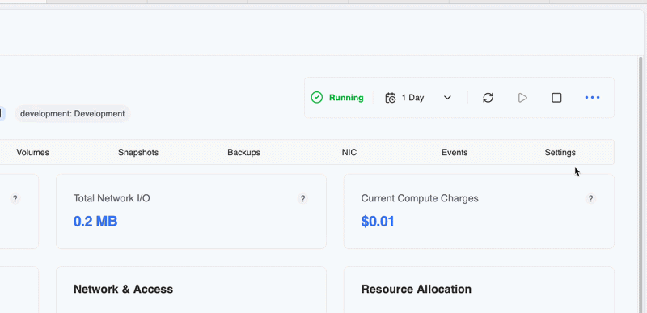Screen dimensions: 647x313
Task: Click the Current Compute Charges label
Action: click(420, 198)
